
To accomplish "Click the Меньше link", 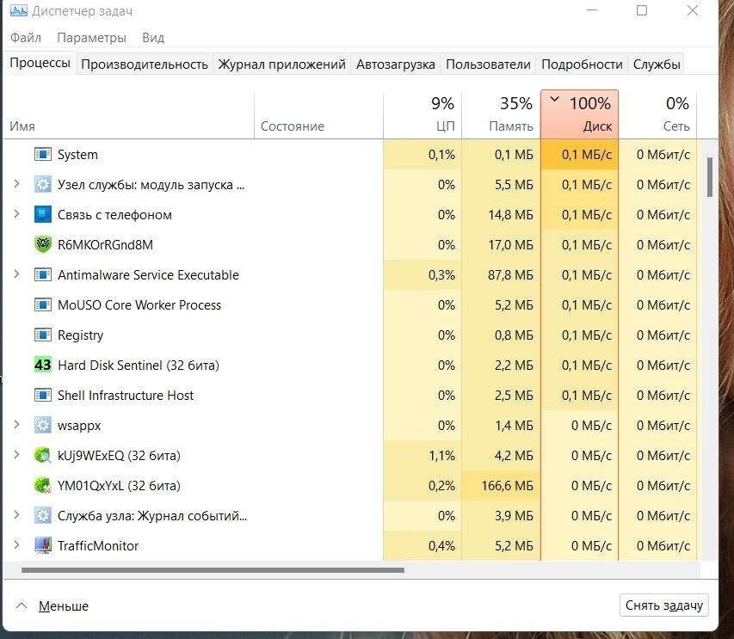I will pos(63,605).
